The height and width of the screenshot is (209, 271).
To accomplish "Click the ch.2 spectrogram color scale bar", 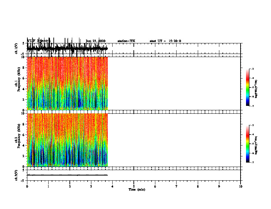I will [x=247, y=144].
